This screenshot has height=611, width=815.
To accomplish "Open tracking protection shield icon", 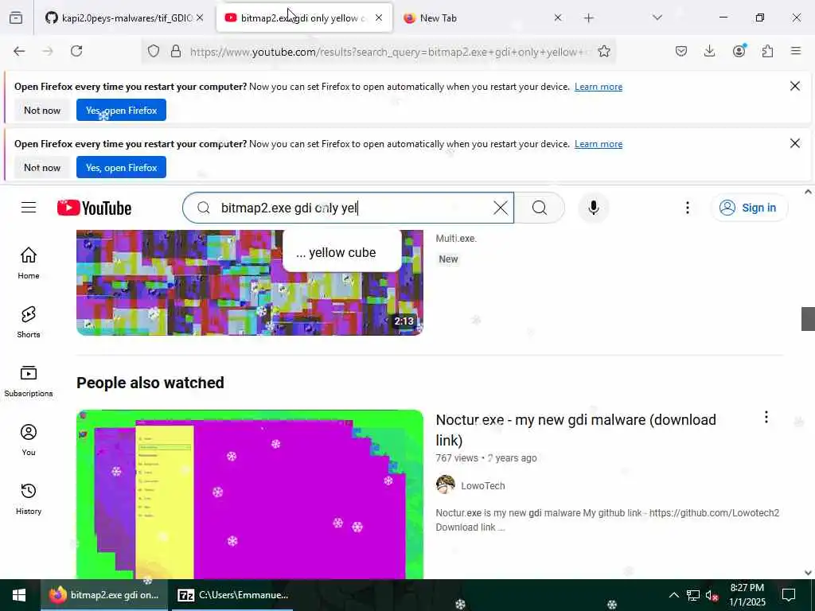I will [154, 51].
